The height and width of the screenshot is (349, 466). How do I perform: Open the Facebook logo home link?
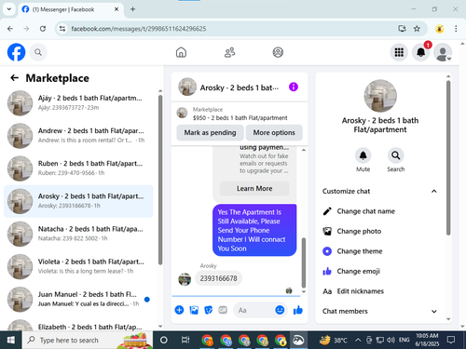tap(16, 52)
